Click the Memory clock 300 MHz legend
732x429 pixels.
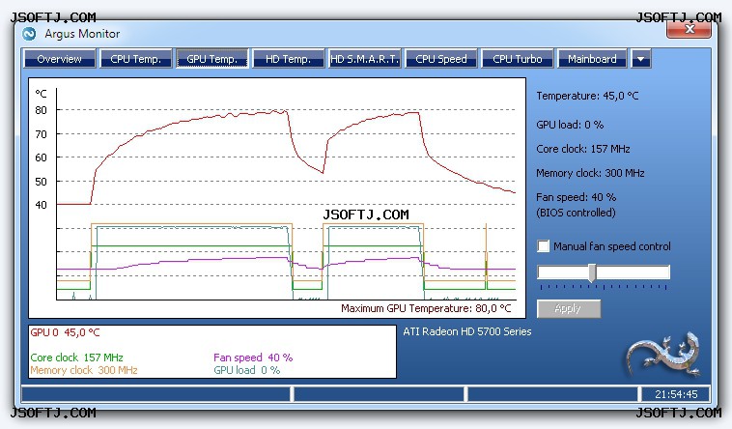click(x=84, y=370)
